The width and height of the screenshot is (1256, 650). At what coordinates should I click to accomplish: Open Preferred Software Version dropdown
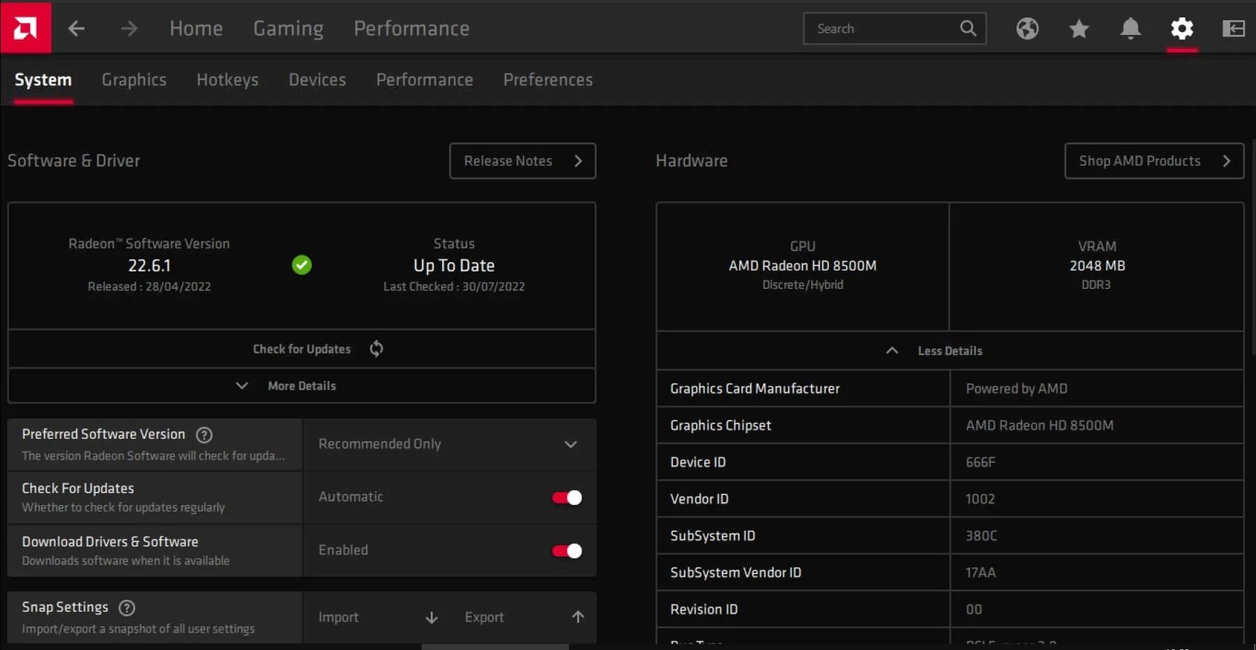[x=449, y=444]
